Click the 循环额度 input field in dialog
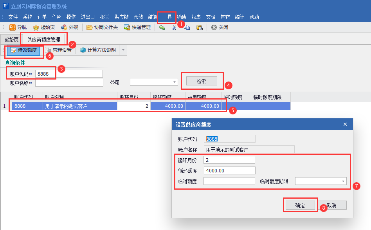This screenshot has width=371, height=230. tap(229, 170)
